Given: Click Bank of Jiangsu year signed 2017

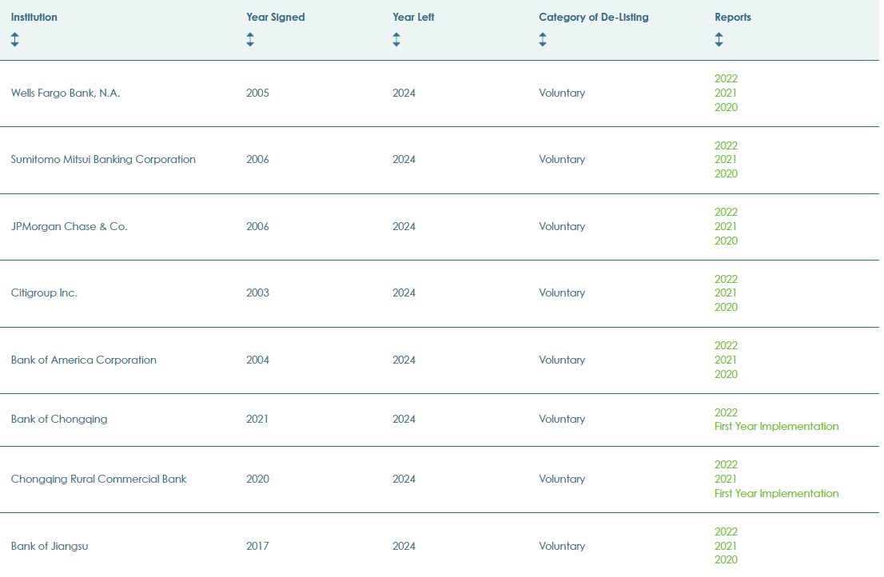Looking at the screenshot, I should point(257,546).
